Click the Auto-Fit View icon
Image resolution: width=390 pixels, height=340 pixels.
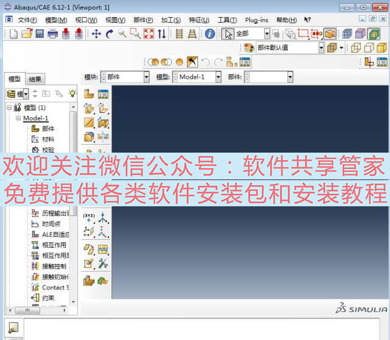click(x=149, y=34)
